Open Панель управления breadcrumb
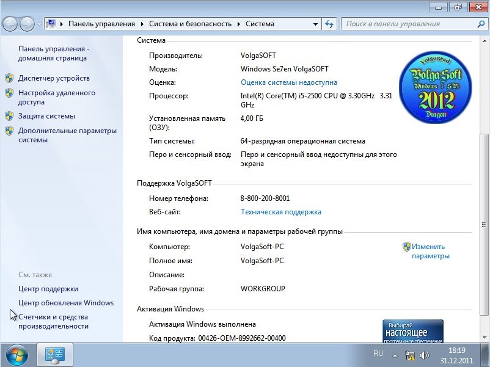The image size is (490, 367). coord(101,24)
